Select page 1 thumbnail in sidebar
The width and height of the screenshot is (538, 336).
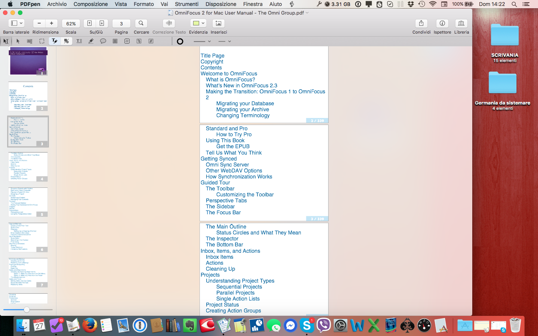coord(28,61)
